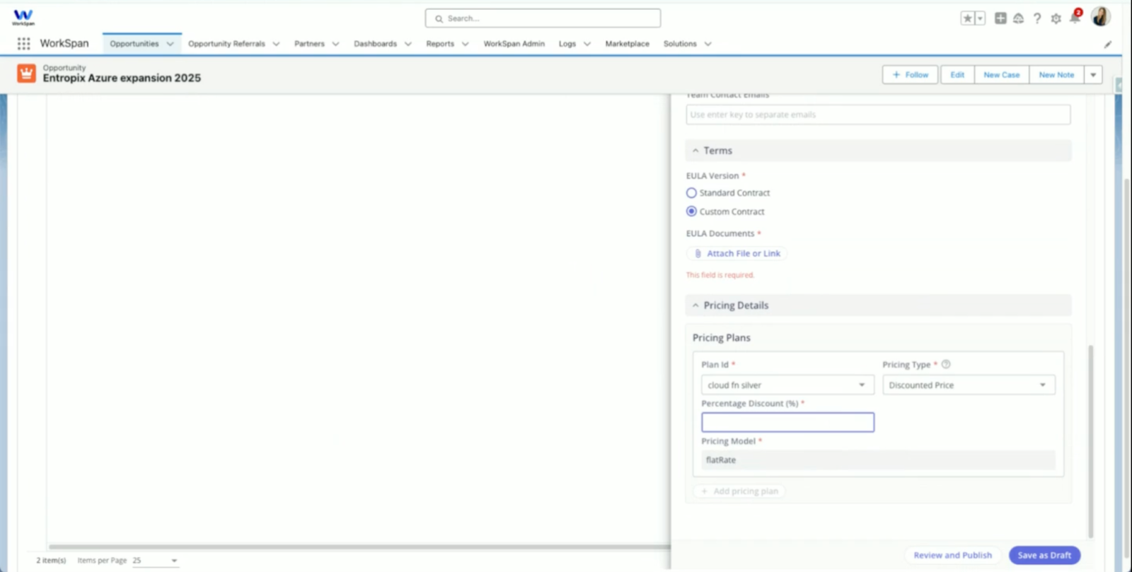Image resolution: width=1132 pixels, height=572 pixels.
Task: Click the New Case button
Action: [1002, 74]
